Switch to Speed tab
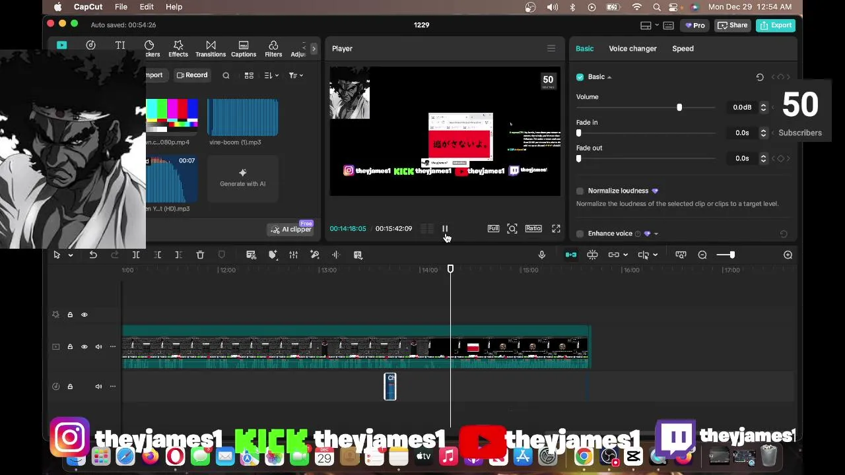845x475 pixels. coord(683,48)
